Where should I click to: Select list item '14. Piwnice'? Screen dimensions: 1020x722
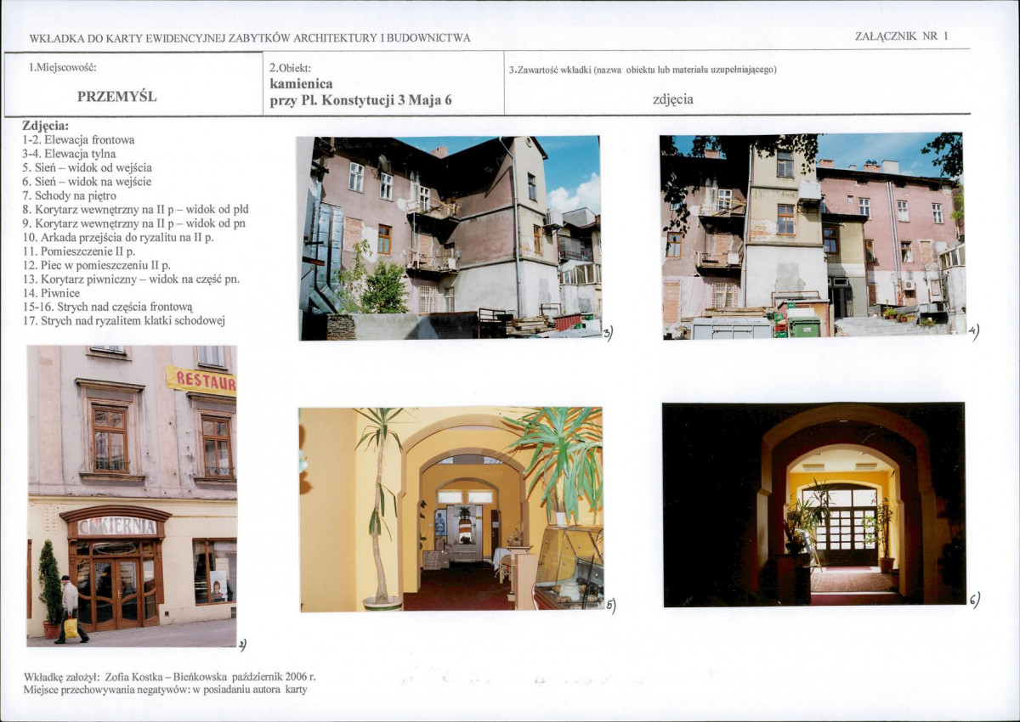[51, 293]
